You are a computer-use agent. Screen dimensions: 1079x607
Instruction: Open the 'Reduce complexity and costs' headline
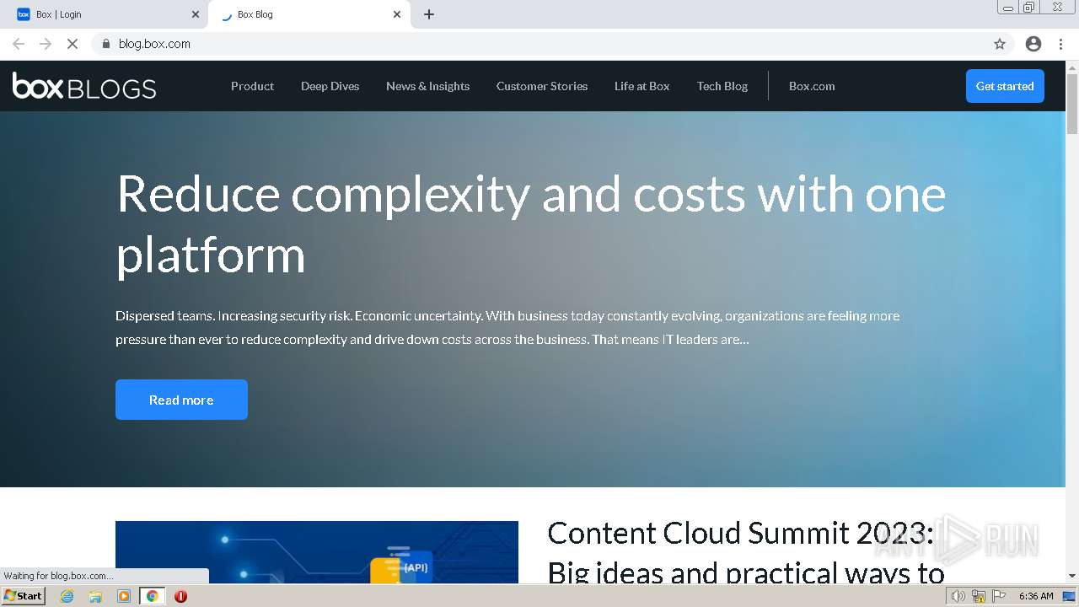point(531,223)
